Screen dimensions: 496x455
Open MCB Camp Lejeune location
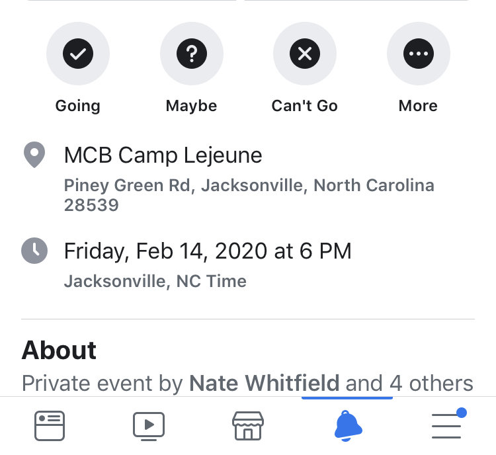[x=163, y=155]
